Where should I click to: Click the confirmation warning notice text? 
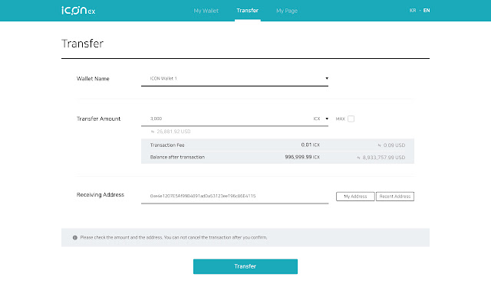click(173, 237)
